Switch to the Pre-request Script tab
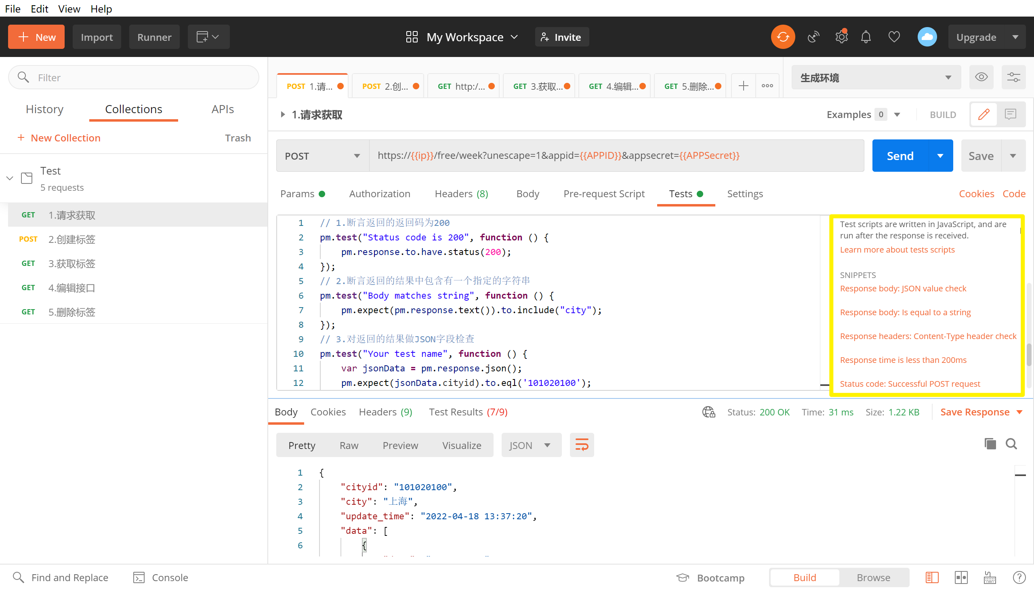1034x590 pixels. pos(603,194)
